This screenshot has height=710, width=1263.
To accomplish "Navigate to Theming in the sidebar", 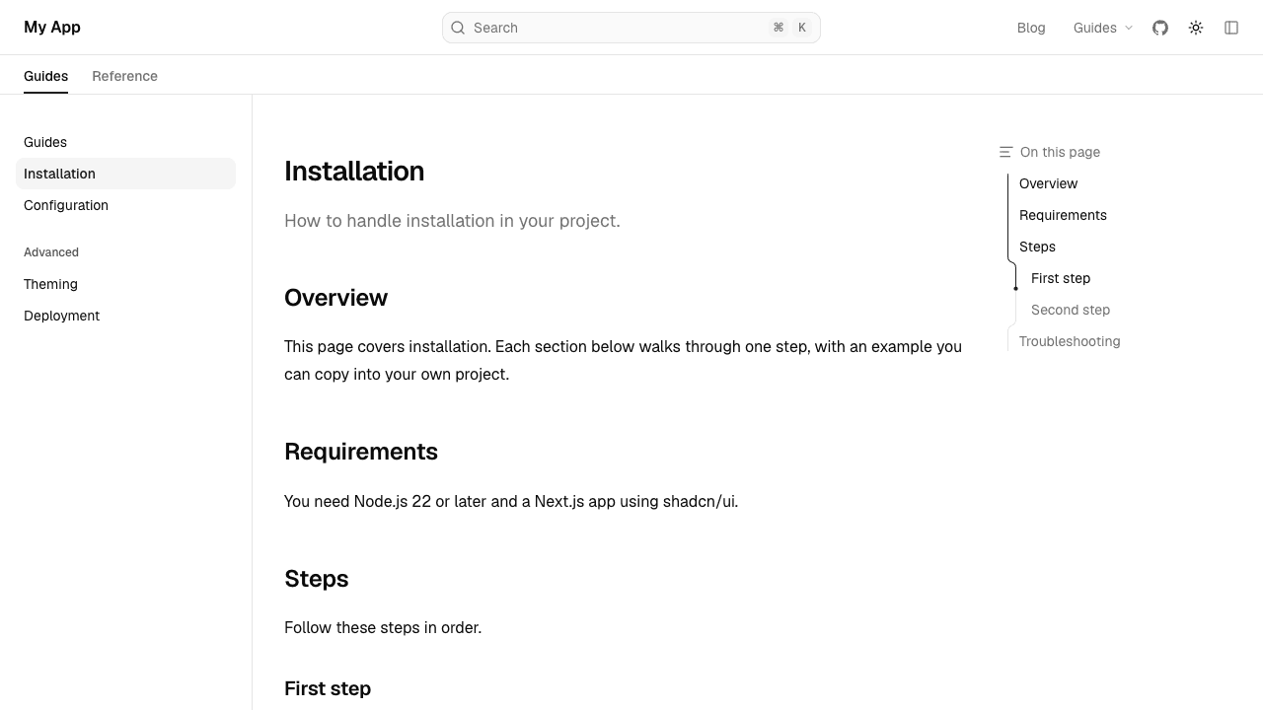I will tap(125, 284).
